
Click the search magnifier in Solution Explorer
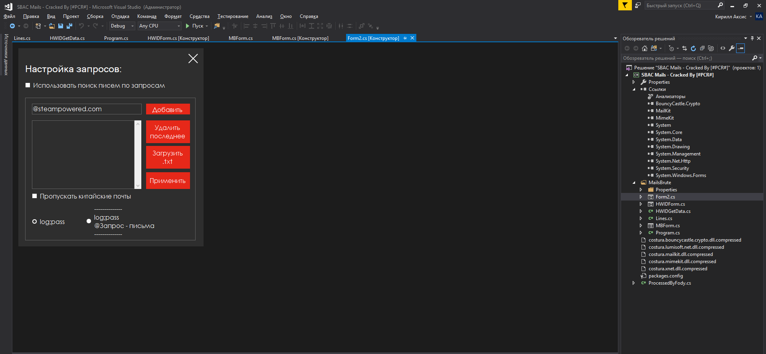pyautogui.click(x=754, y=58)
